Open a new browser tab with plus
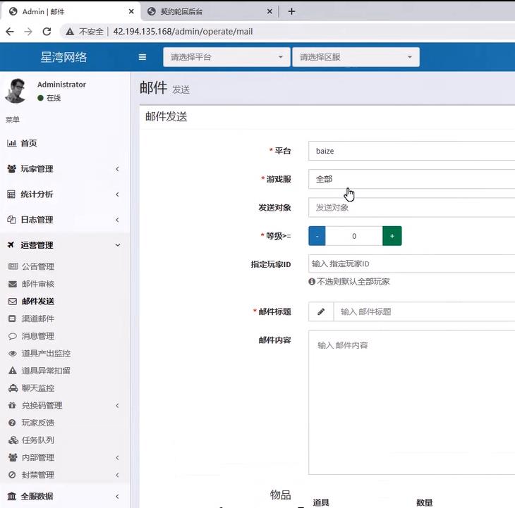The height and width of the screenshot is (508, 515). pos(291,11)
